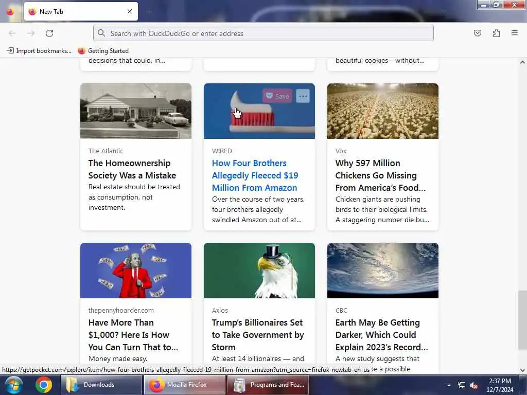This screenshot has height=395, width=527.
Task: Open The Homeownership Society Was a Mistake
Action: 132,169
